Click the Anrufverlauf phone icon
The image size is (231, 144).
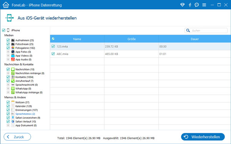click(x=13, y=81)
